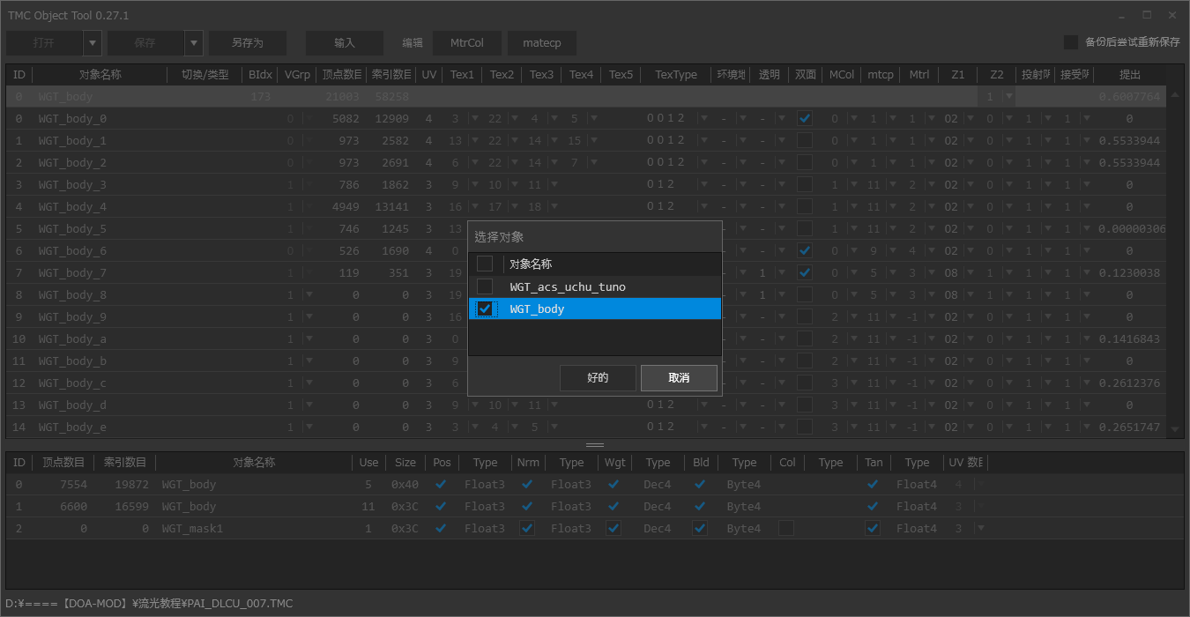Click 0.5533944 value in WGT_body_1 row

pyautogui.click(x=1129, y=140)
